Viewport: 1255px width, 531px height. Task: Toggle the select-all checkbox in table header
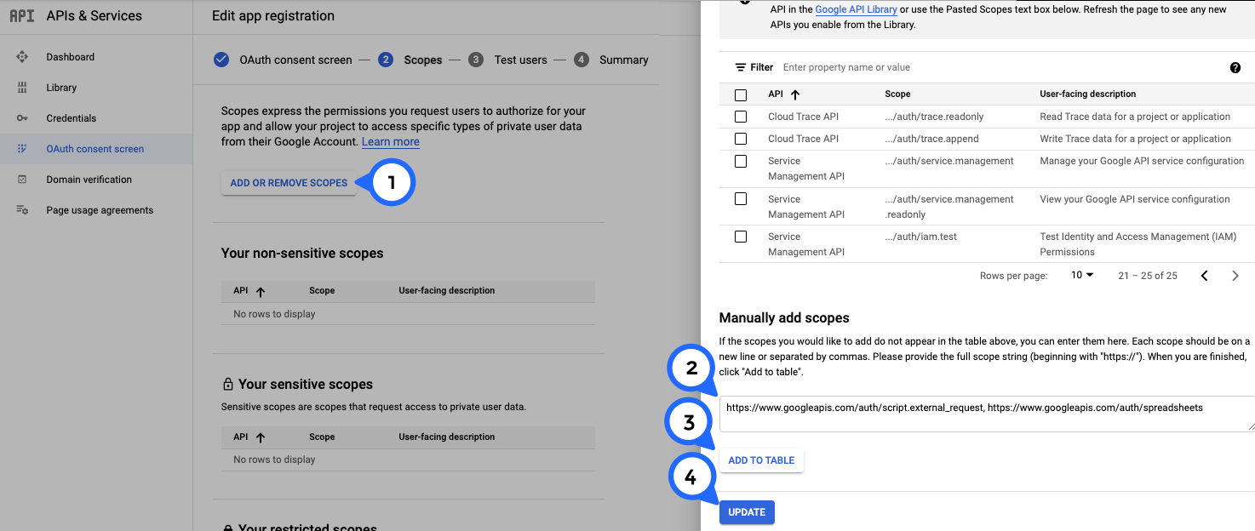point(741,95)
